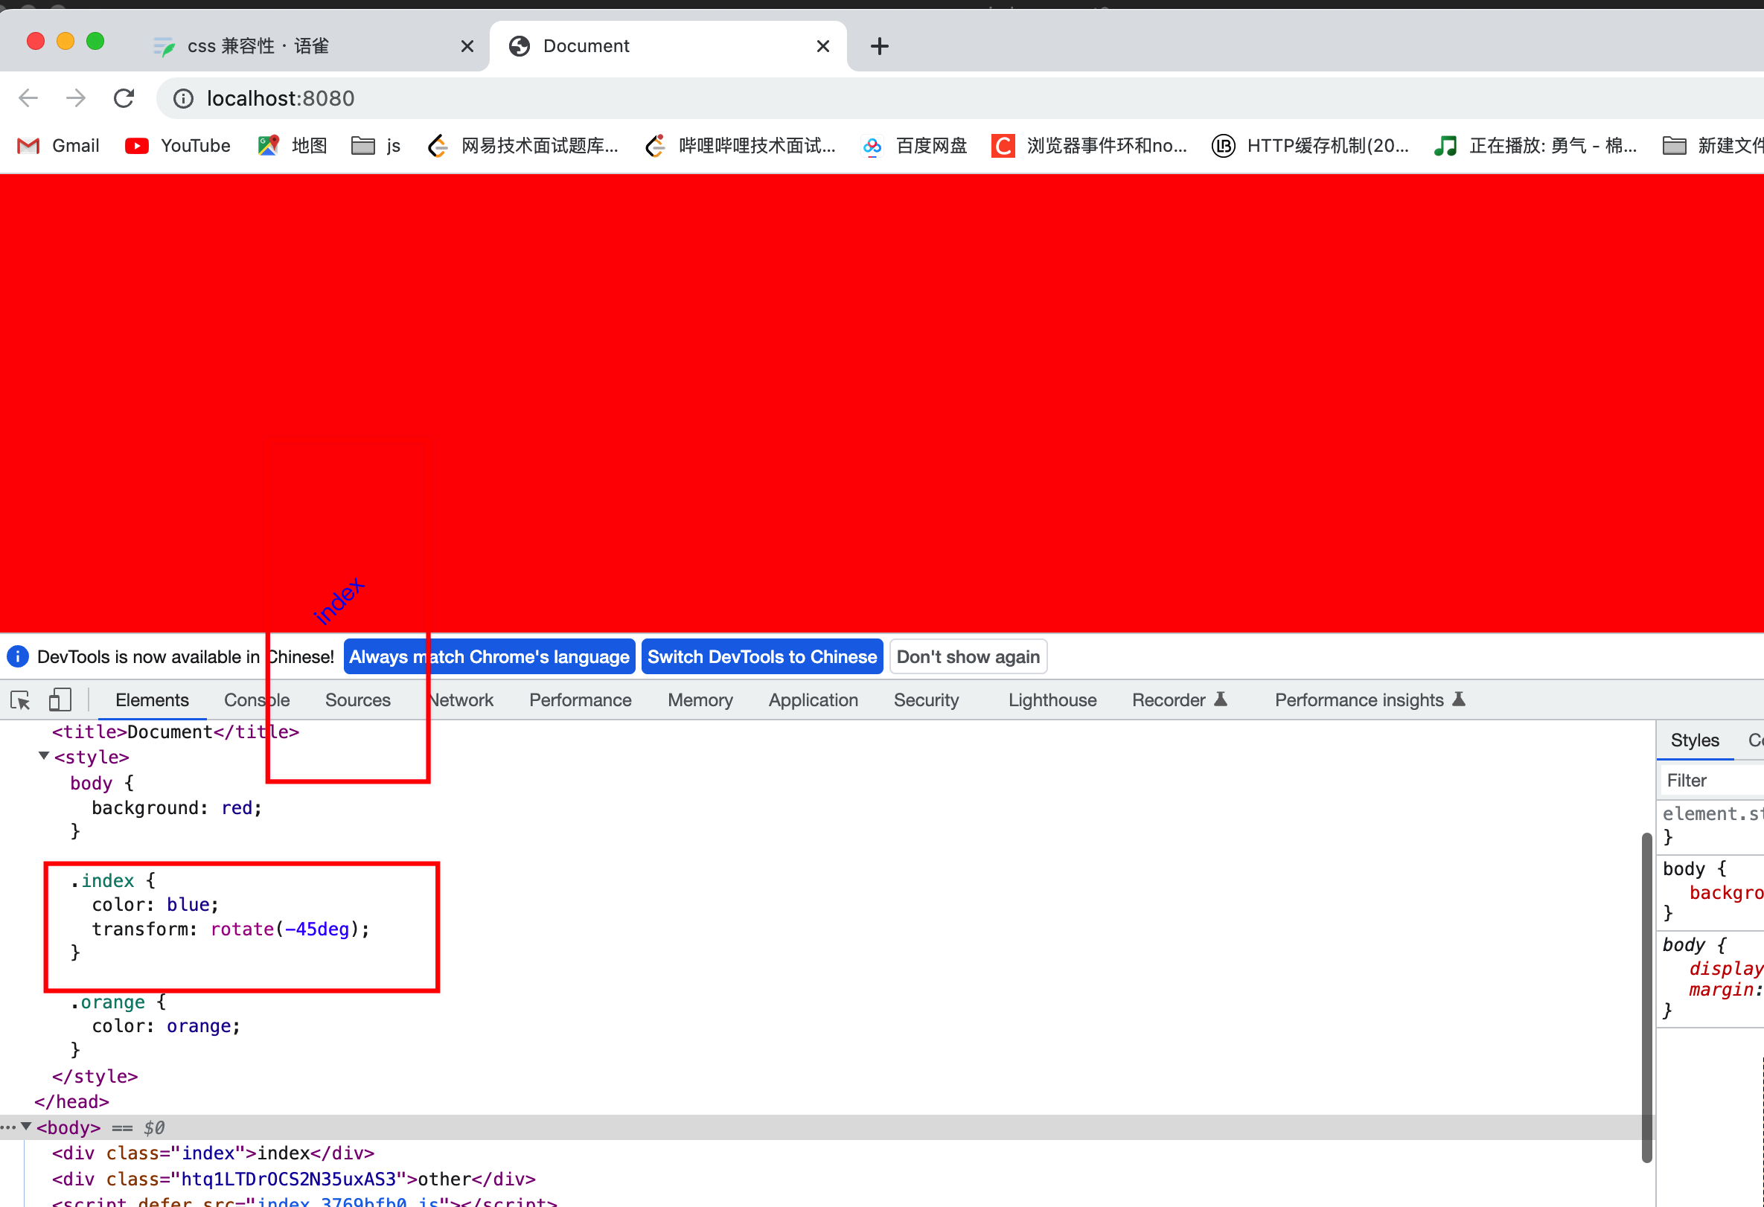Screen dimensions: 1764x1207
Task: Click Always match Chrome's language button
Action: tap(489, 657)
